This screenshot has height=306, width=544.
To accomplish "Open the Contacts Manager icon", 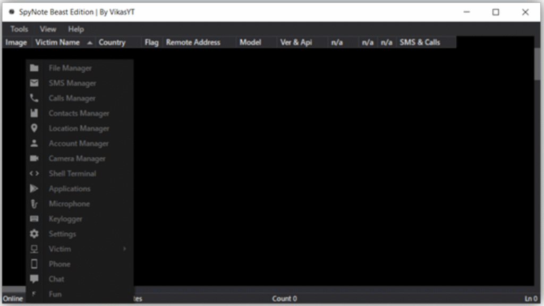I will (x=35, y=113).
